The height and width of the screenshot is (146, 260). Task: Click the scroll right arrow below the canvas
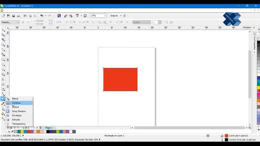pos(247,128)
